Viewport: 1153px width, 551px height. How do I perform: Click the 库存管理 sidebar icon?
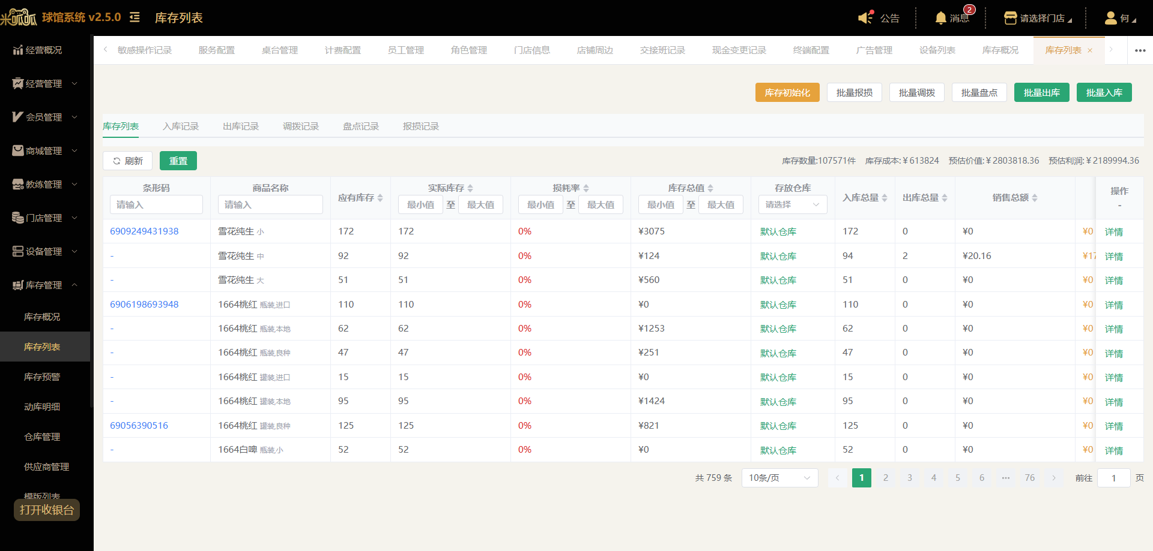[x=18, y=285]
